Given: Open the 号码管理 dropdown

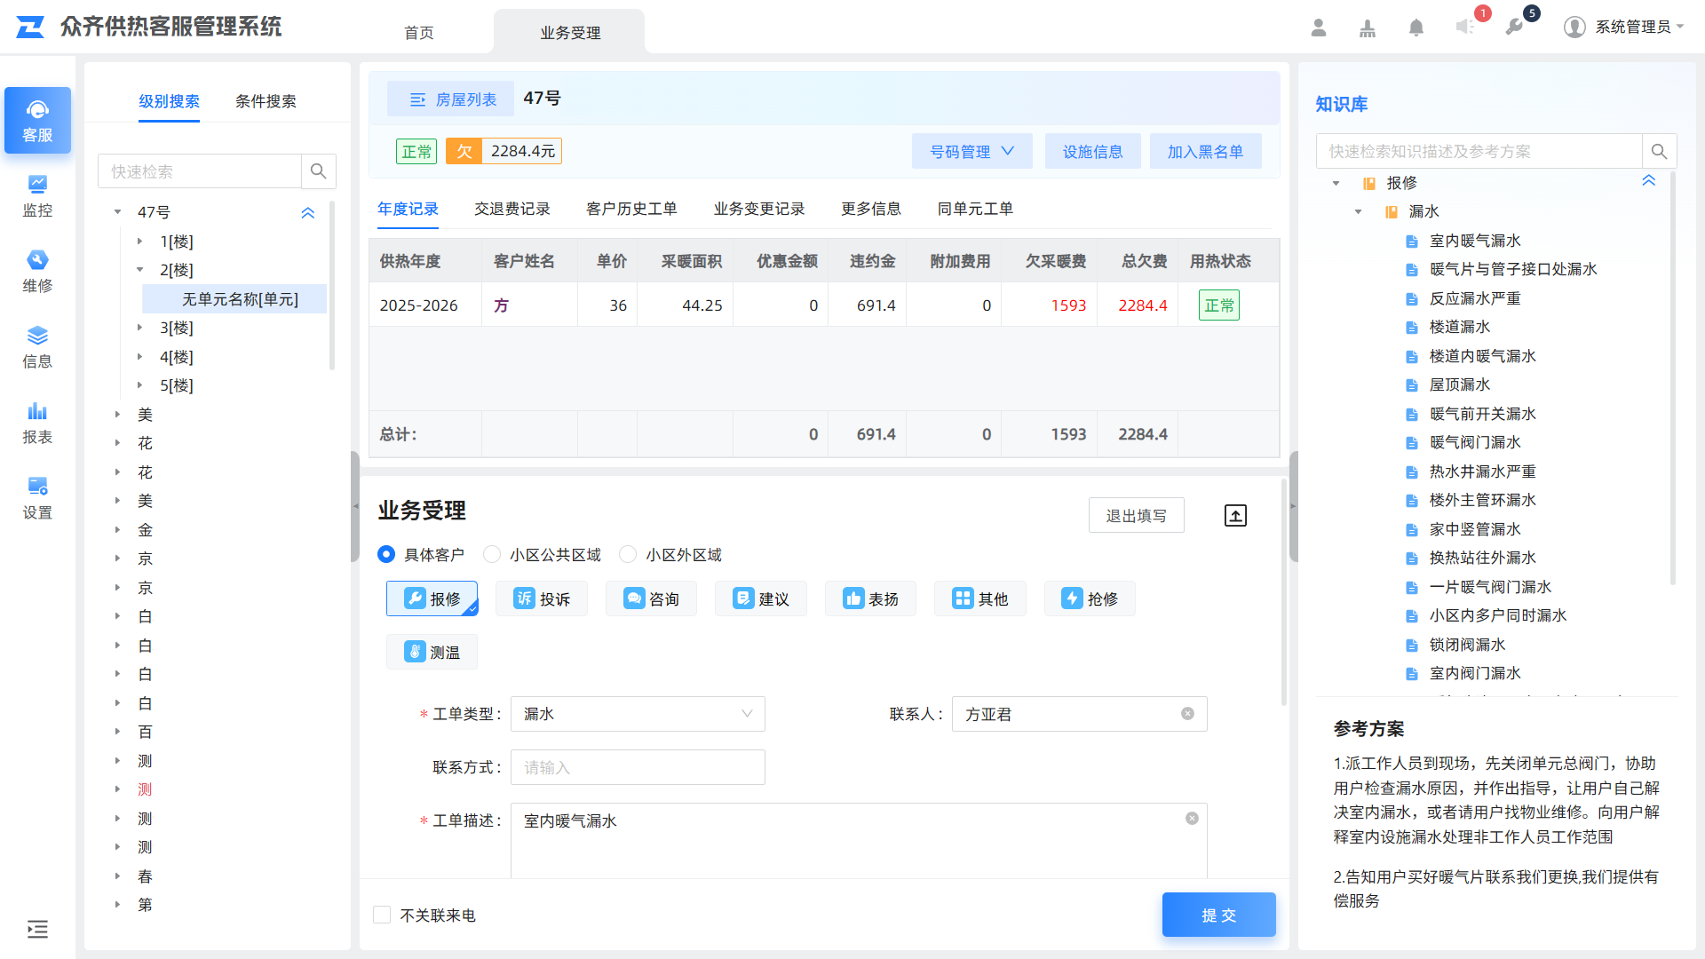Looking at the screenshot, I should 971,152.
